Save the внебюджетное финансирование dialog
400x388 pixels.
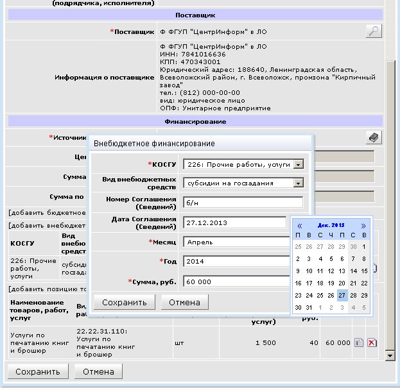(124, 302)
